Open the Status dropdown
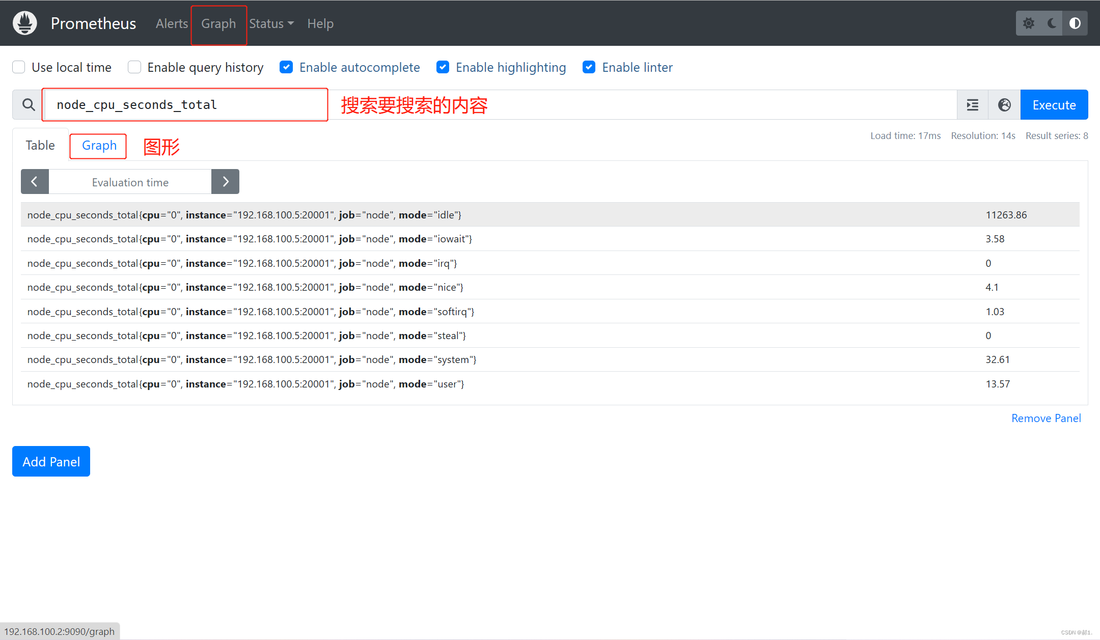 pos(271,23)
